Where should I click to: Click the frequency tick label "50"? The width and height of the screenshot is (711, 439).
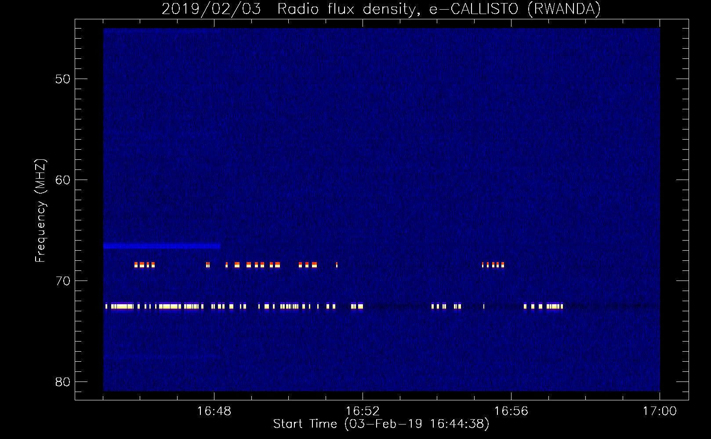63,79
